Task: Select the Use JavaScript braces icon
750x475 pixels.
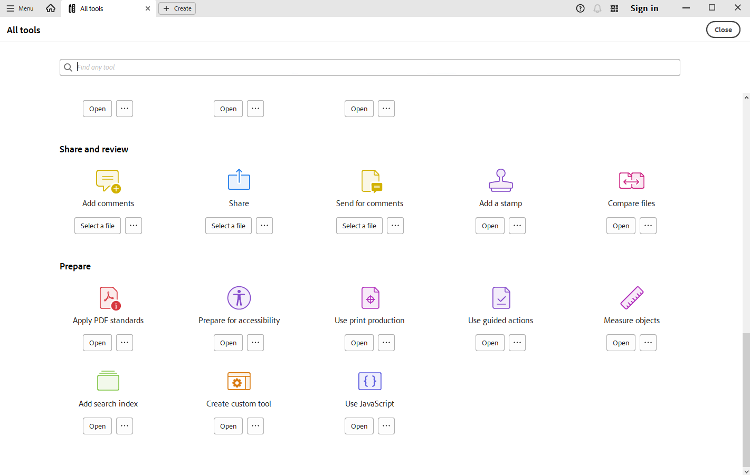Action: pos(369,381)
